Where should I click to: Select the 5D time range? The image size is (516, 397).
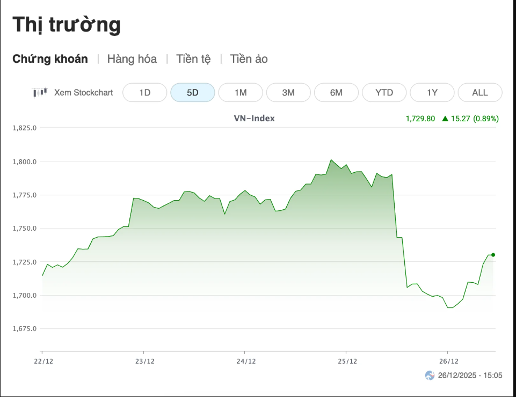click(193, 92)
